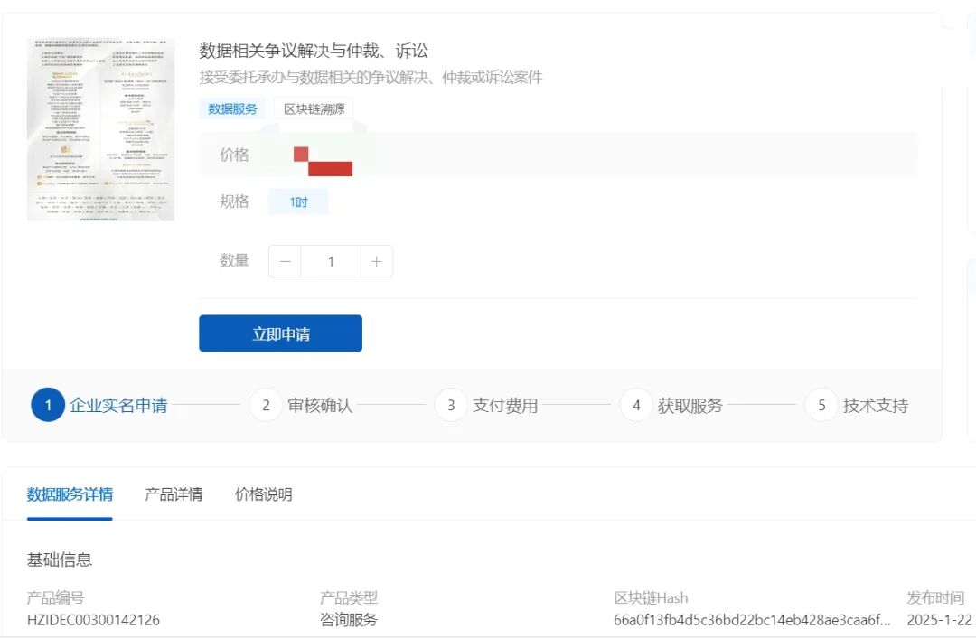
Task: Click the 立即申请 apply button
Action: [280, 333]
